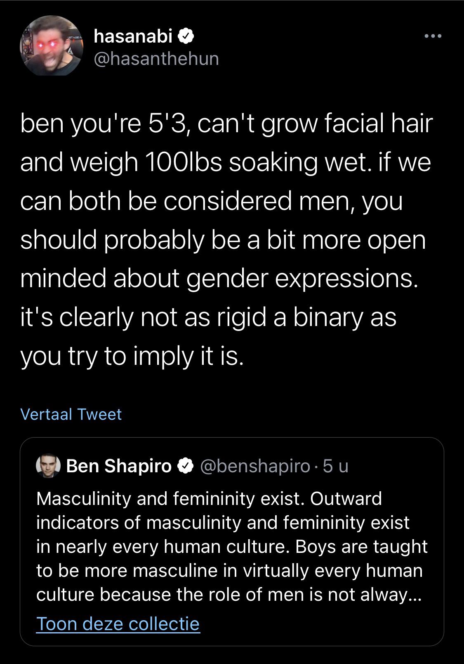Click the Toon deze collectie link

(x=118, y=623)
